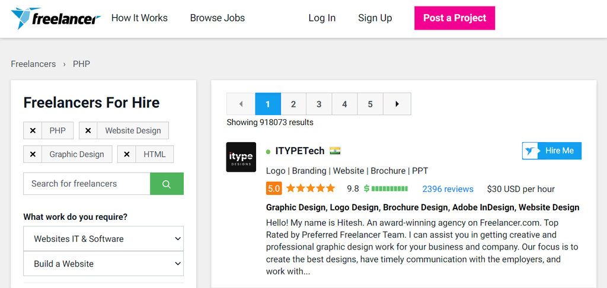The width and height of the screenshot is (607, 288).
Task: Open ITYPETech profile avatar
Action: coord(241,157)
